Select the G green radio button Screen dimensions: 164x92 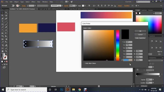coord(122,54)
